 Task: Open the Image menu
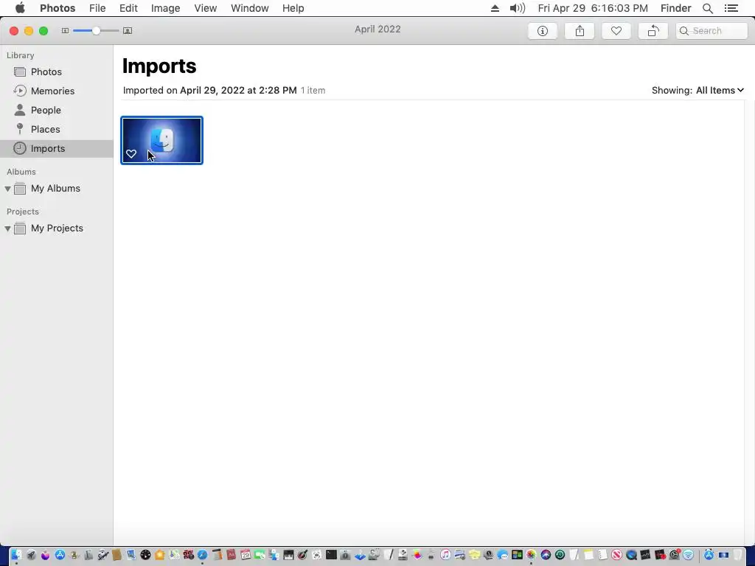(165, 8)
